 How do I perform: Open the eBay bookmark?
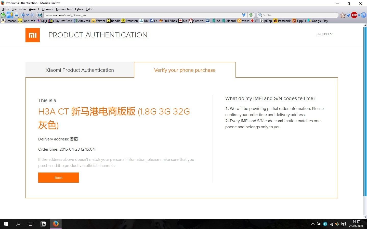tap(54, 21)
